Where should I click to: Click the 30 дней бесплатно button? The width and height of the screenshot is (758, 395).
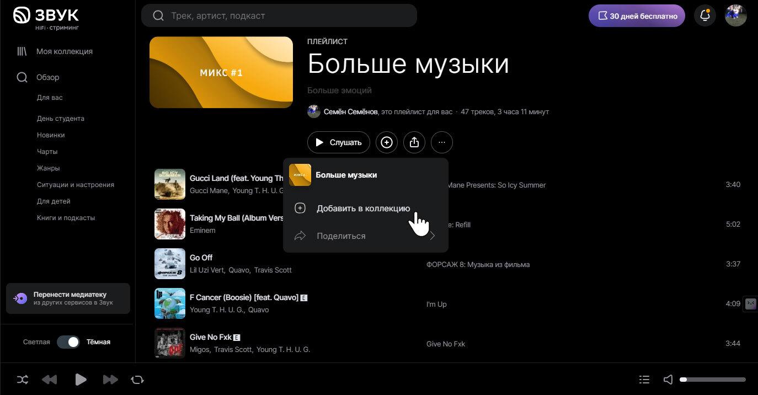click(x=637, y=16)
